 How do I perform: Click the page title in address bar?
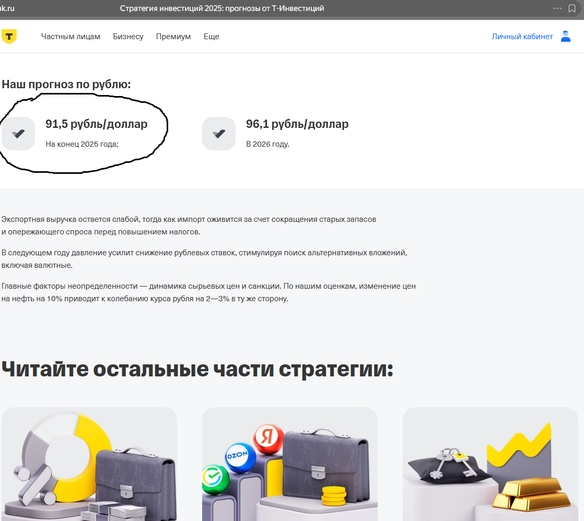(222, 8)
